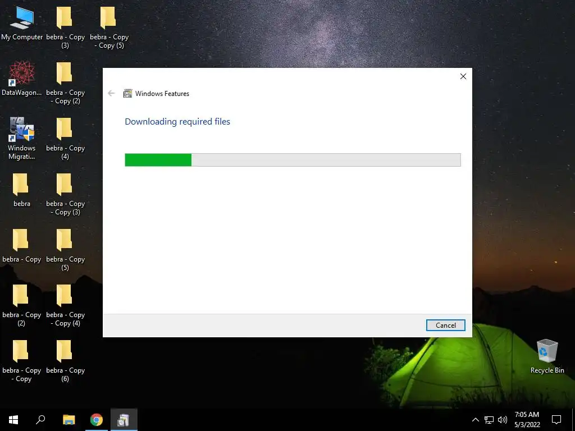Open the Action Center notifications icon

(556, 420)
